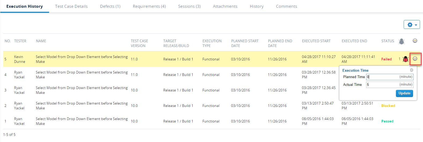The height and width of the screenshot is (142, 423).
Task: Open red bug defect icon in row 5
Action: [406, 59]
